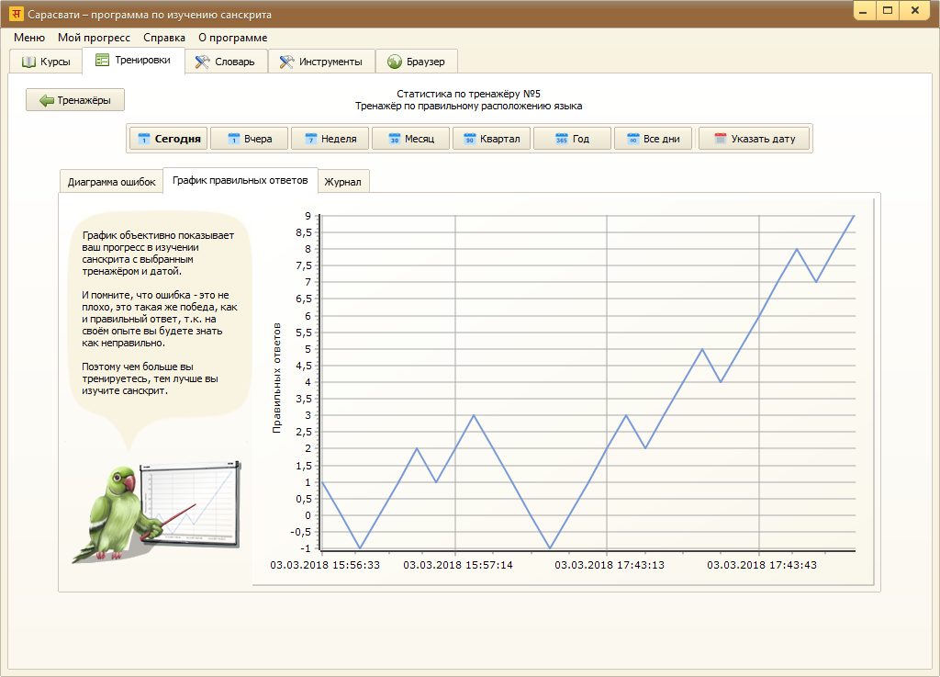Select the Год period filter

pos(572,139)
